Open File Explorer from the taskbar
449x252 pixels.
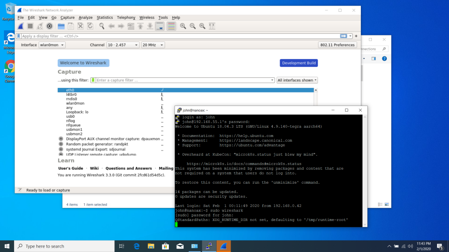pyautogui.click(x=151, y=246)
